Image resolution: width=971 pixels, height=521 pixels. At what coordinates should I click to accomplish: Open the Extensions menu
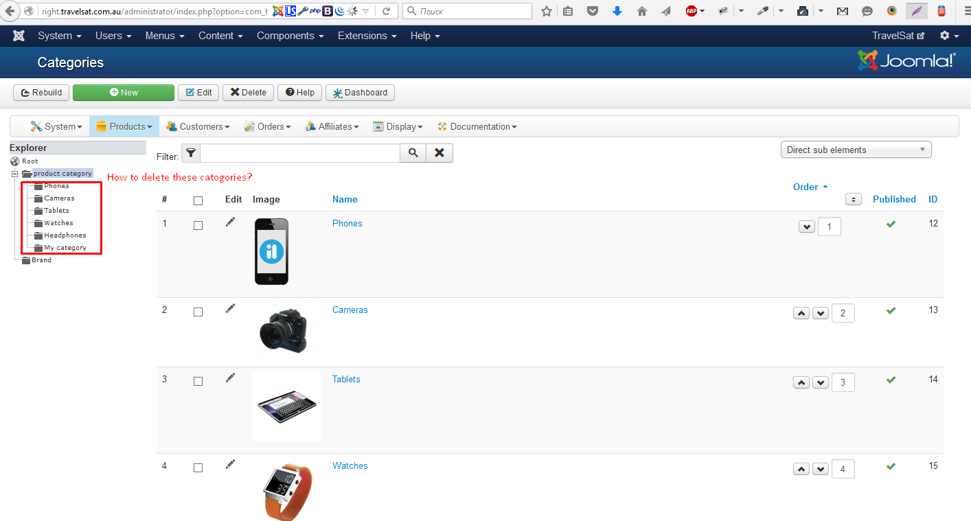pyautogui.click(x=367, y=36)
